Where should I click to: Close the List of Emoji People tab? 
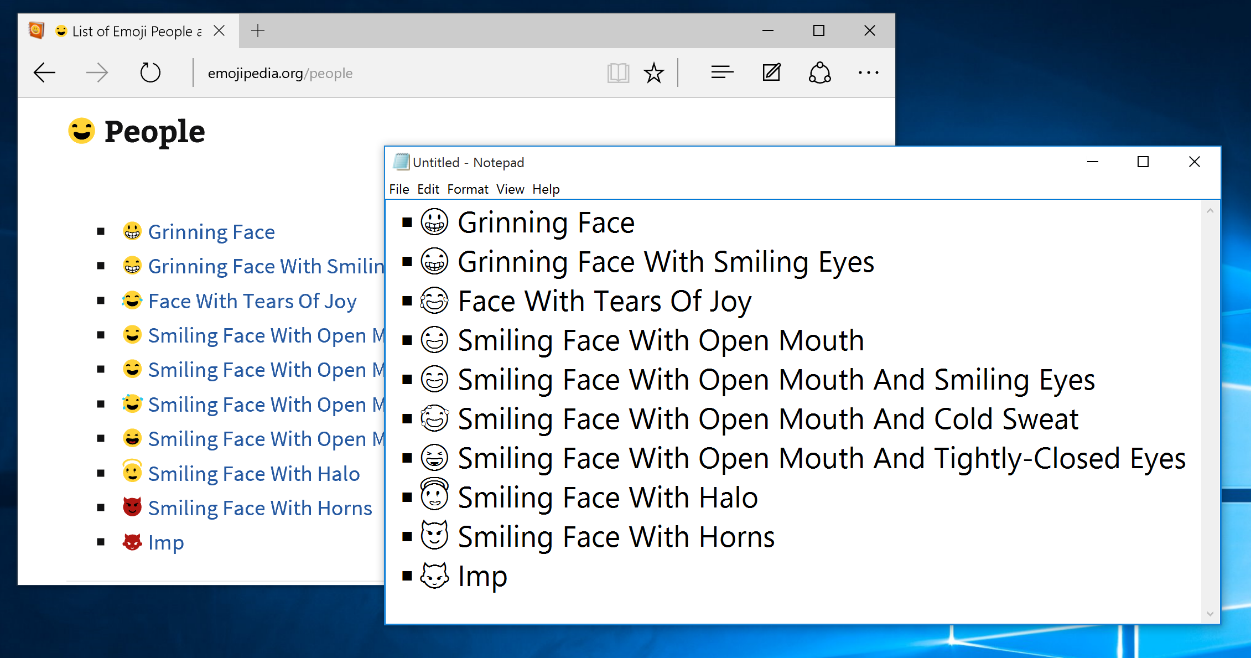pos(219,31)
